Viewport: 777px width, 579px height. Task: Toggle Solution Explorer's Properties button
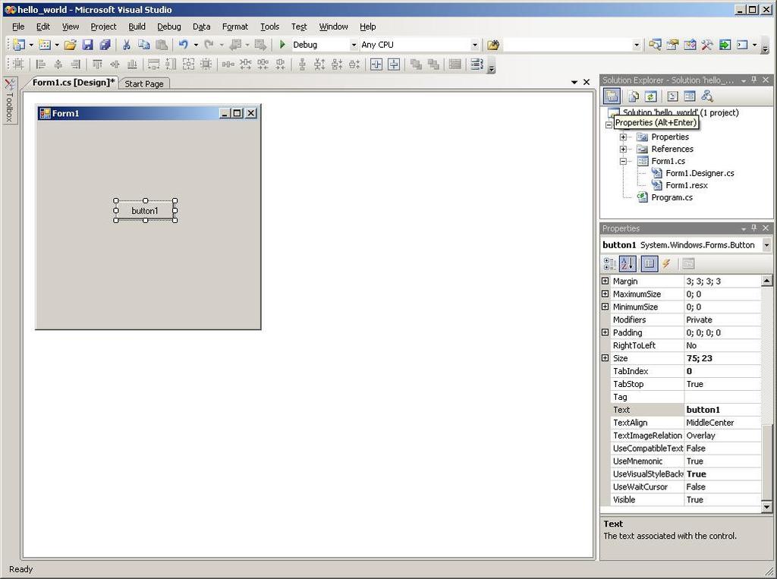[612, 96]
